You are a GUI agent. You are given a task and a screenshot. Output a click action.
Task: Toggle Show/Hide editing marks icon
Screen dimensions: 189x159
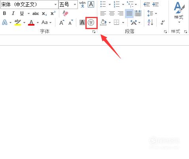[x=163, y=22]
